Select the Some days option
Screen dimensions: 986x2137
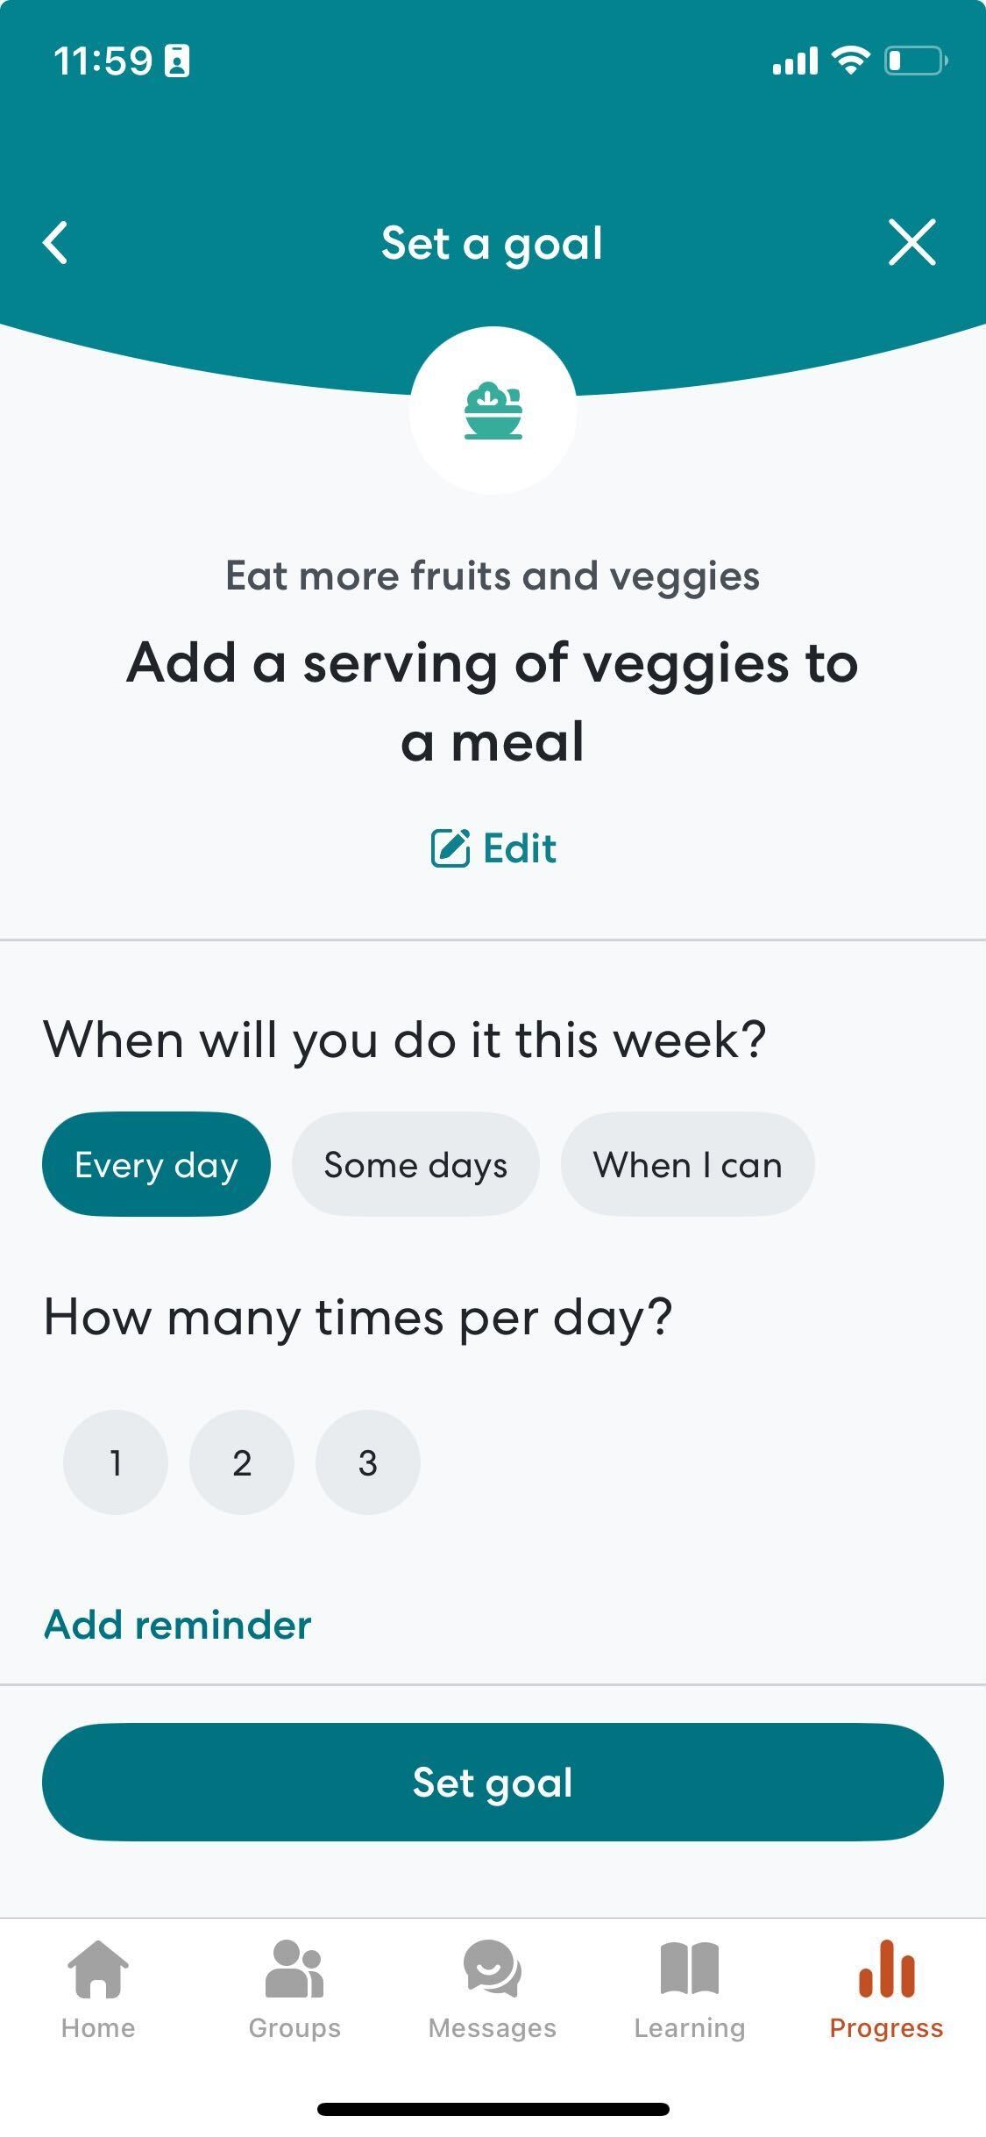pyautogui.click(x=415, y=1164)
